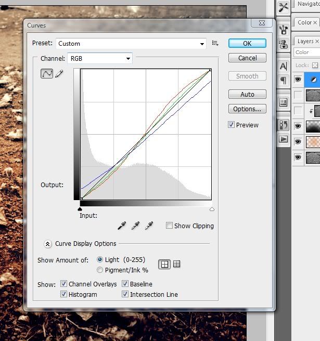This screenshot has height=341, width=320.
Task: Click the selected adjustment layer thumbnail
Action: [313, 80]
